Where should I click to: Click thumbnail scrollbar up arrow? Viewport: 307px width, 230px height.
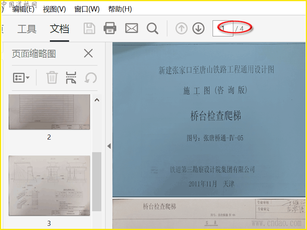(x=97, y=100)
